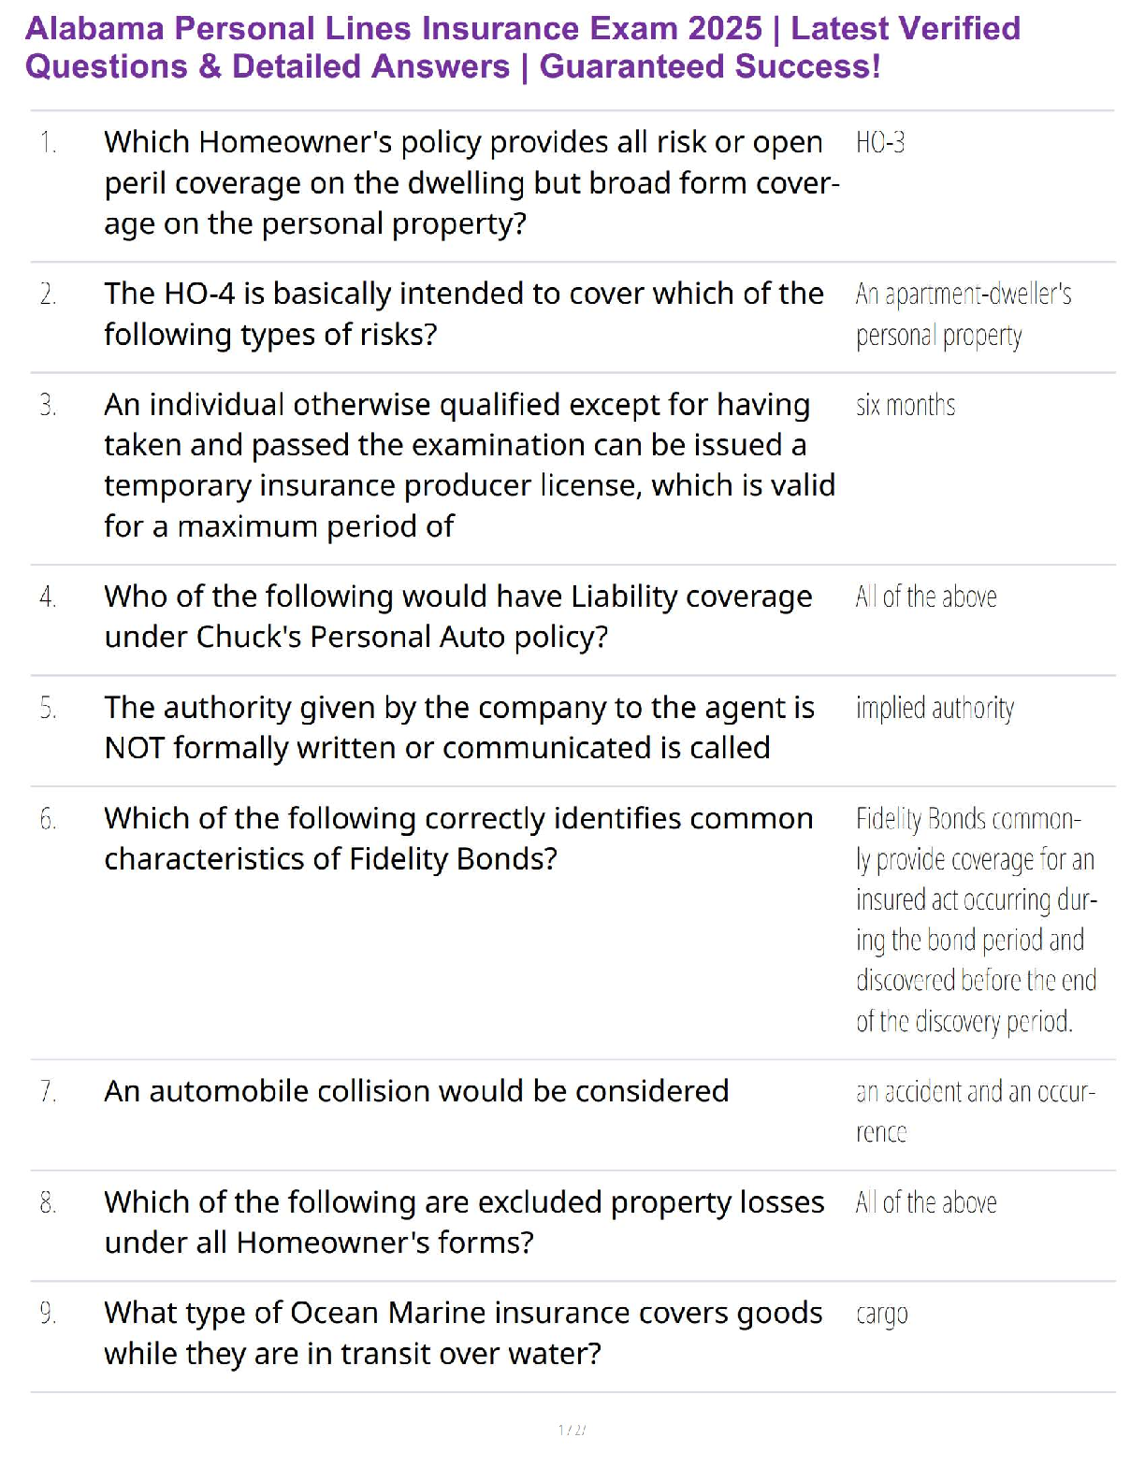This screenshot has width=1145, height=1481.
Task: Click the temporary insurance producer license question
Action: pos(469,466)
